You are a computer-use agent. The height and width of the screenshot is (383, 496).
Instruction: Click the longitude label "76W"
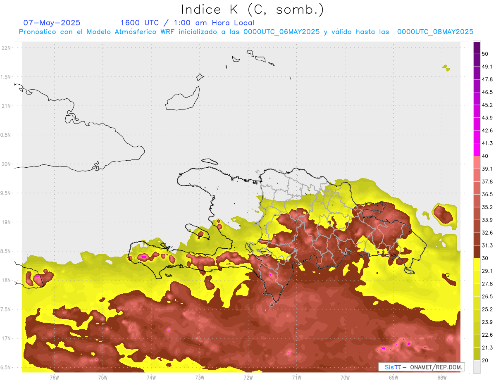(54, 377)
